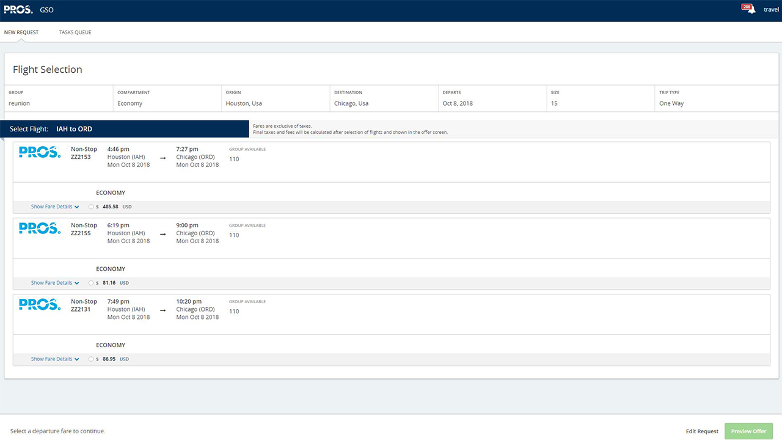782x440 pixels.
Task: Open the notifications bell with 288 badge
Action: 748,9
